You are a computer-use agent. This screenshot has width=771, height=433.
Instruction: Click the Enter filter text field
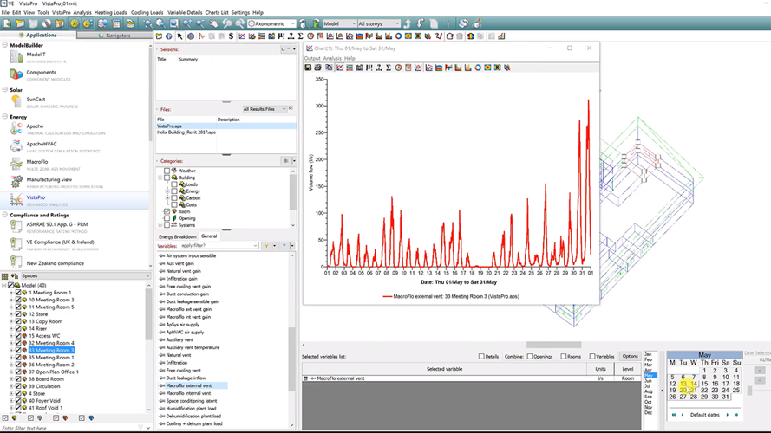(69, 428)
